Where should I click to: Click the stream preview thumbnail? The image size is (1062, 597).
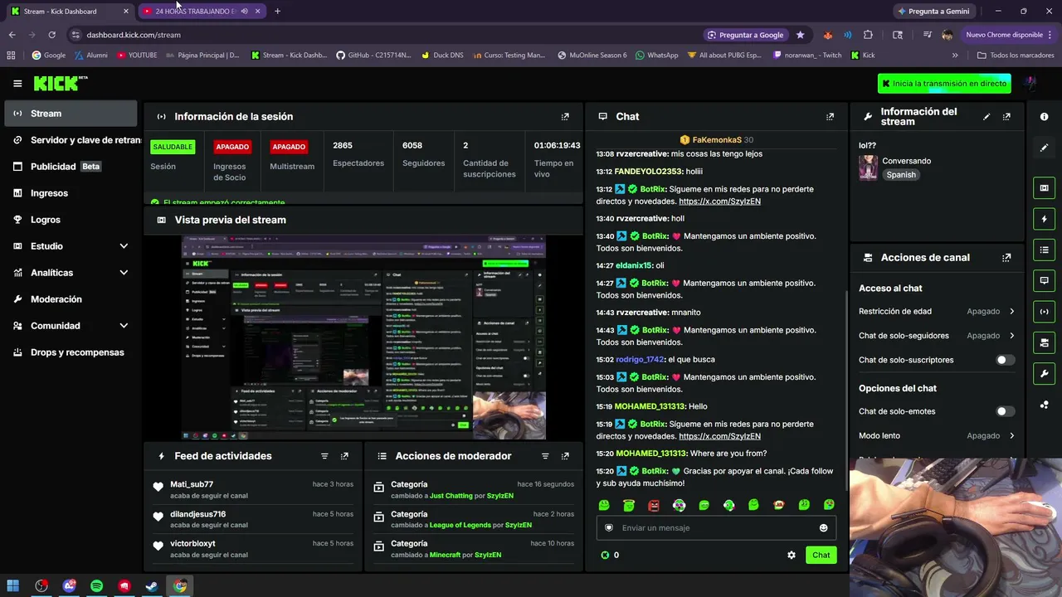(363, 337)
